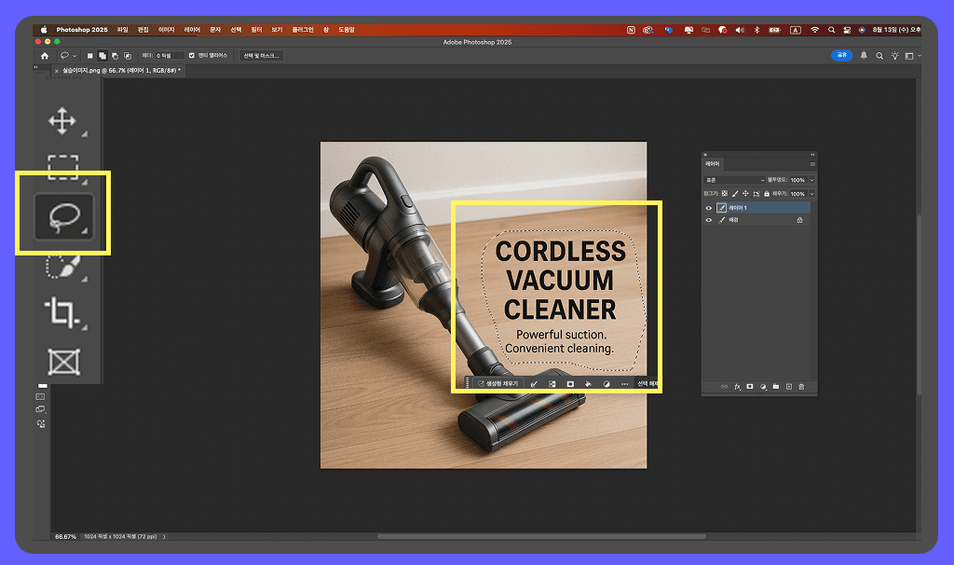The width and height of the screenshot is (954, 565).
Task: Select the Rectangular Marquee tool
Action: click(x=63, y=167)
